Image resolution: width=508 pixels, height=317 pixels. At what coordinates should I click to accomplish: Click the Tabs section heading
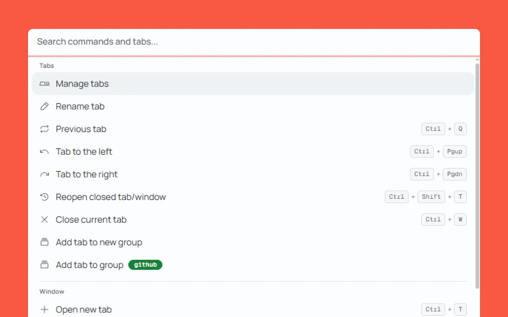point(47,66)
